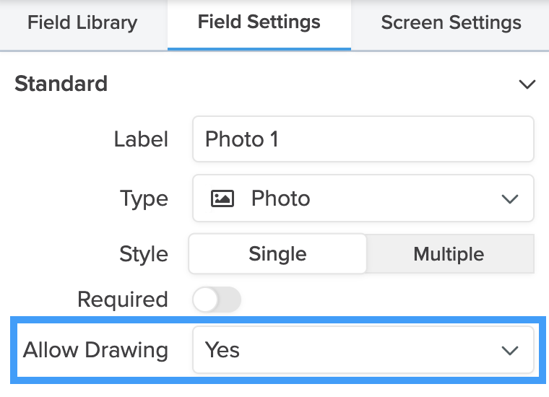Open the Screen Settings tab

click(x=451, y=22)
